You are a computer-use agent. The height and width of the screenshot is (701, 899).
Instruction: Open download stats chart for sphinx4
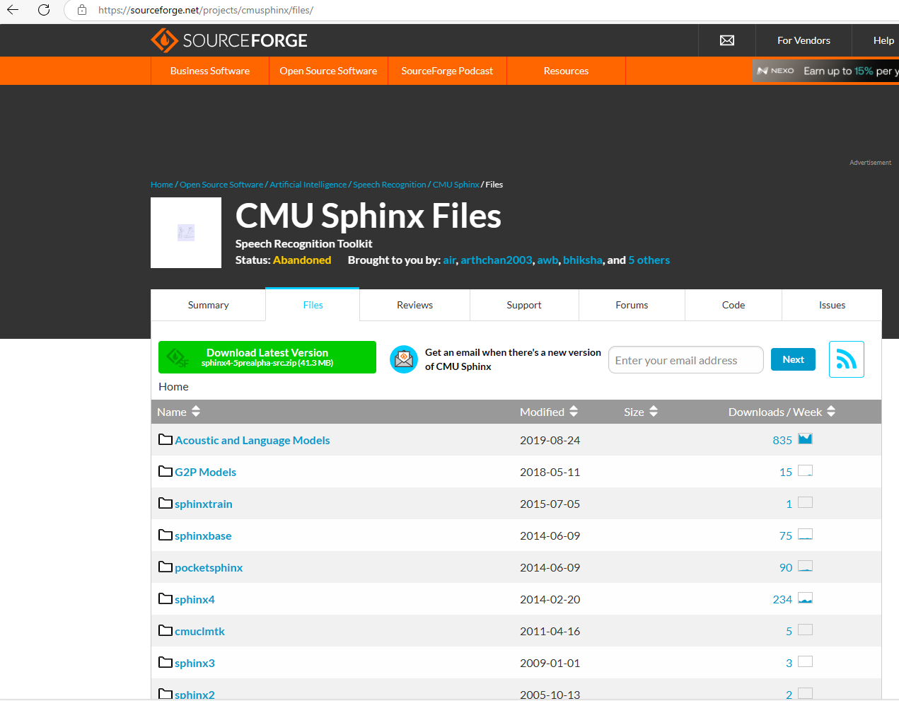(x=805, y=598)
